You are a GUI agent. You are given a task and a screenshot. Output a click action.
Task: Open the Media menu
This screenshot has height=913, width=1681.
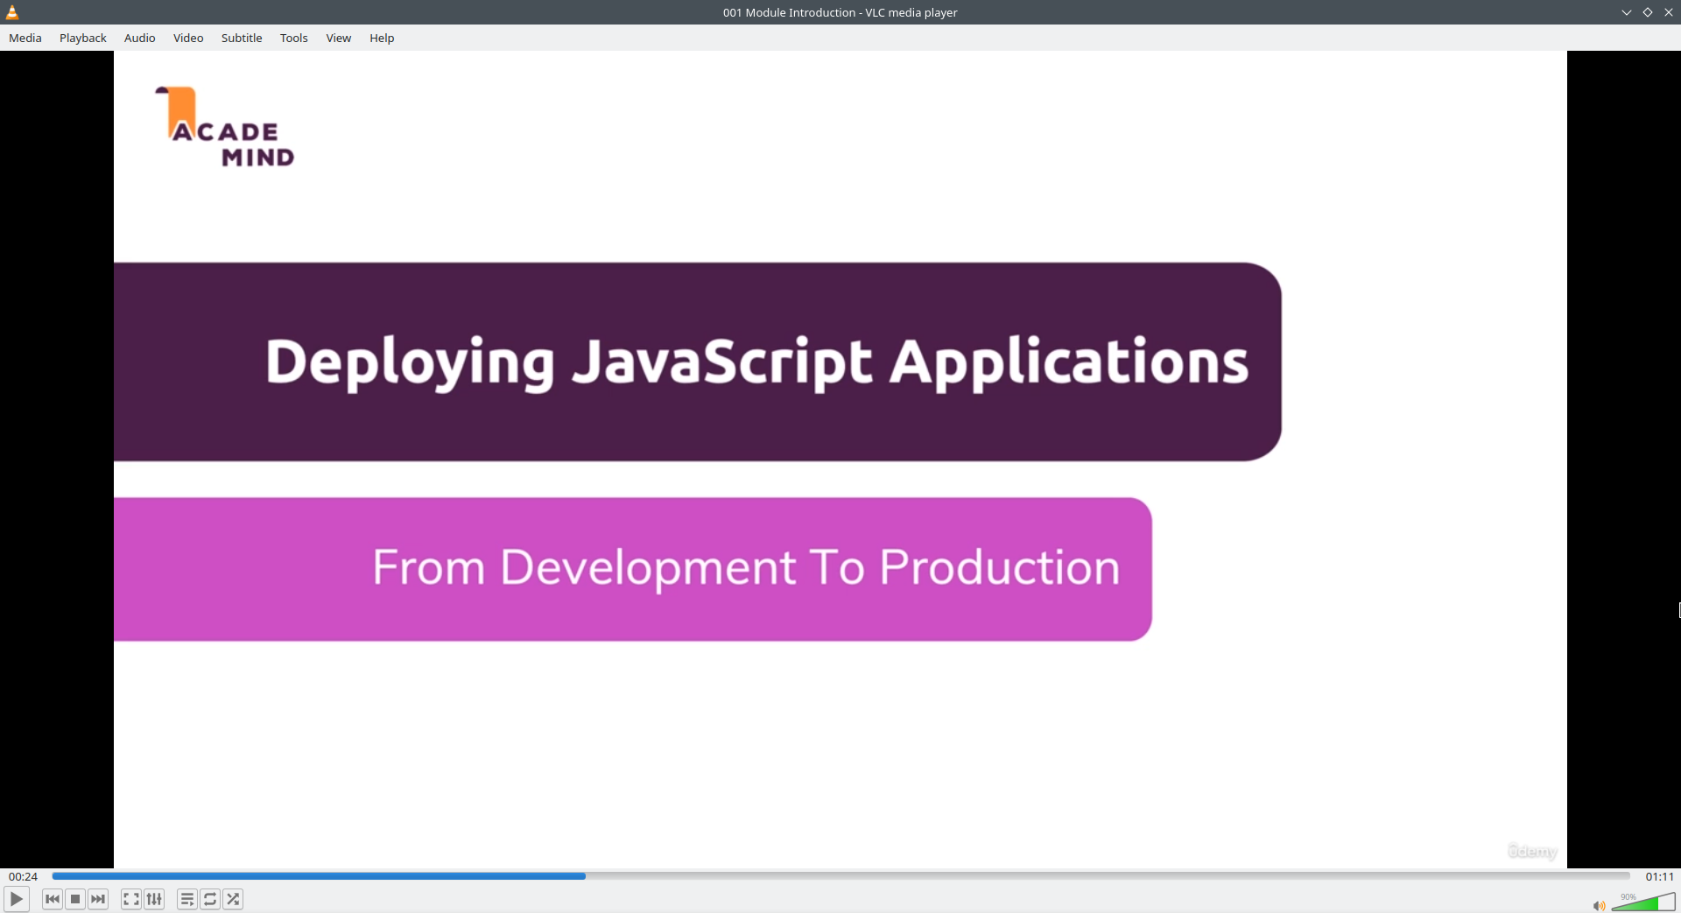tap(25, 38)
